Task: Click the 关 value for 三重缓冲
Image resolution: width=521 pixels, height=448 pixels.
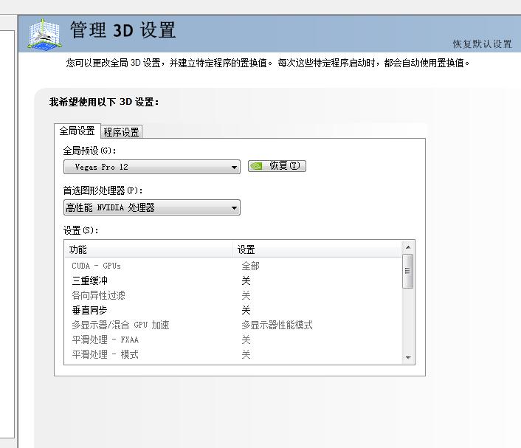Action: point(246,281)
